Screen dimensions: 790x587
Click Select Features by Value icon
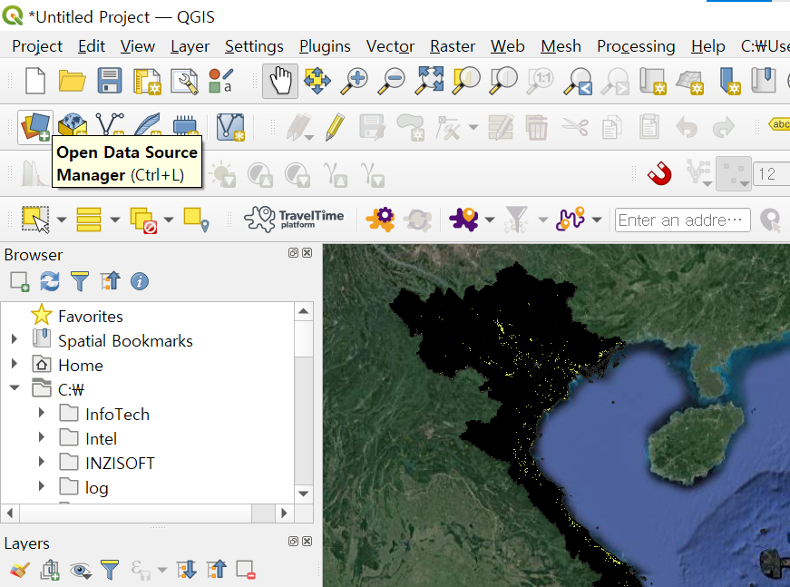point(89,220)
